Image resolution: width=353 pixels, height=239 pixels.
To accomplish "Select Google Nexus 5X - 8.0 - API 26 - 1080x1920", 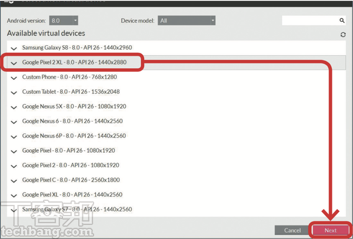I will [x=176, y=106].
